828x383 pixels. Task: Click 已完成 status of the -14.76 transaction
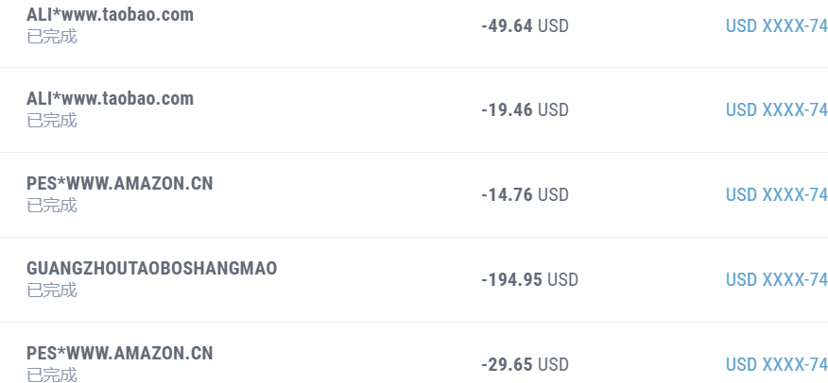[x=52, y=206]
